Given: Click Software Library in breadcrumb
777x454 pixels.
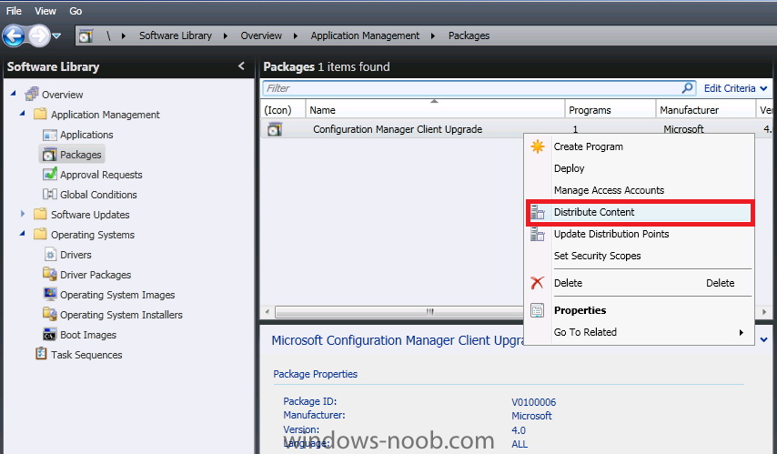Looking at the screenshot, I should 176,35.
